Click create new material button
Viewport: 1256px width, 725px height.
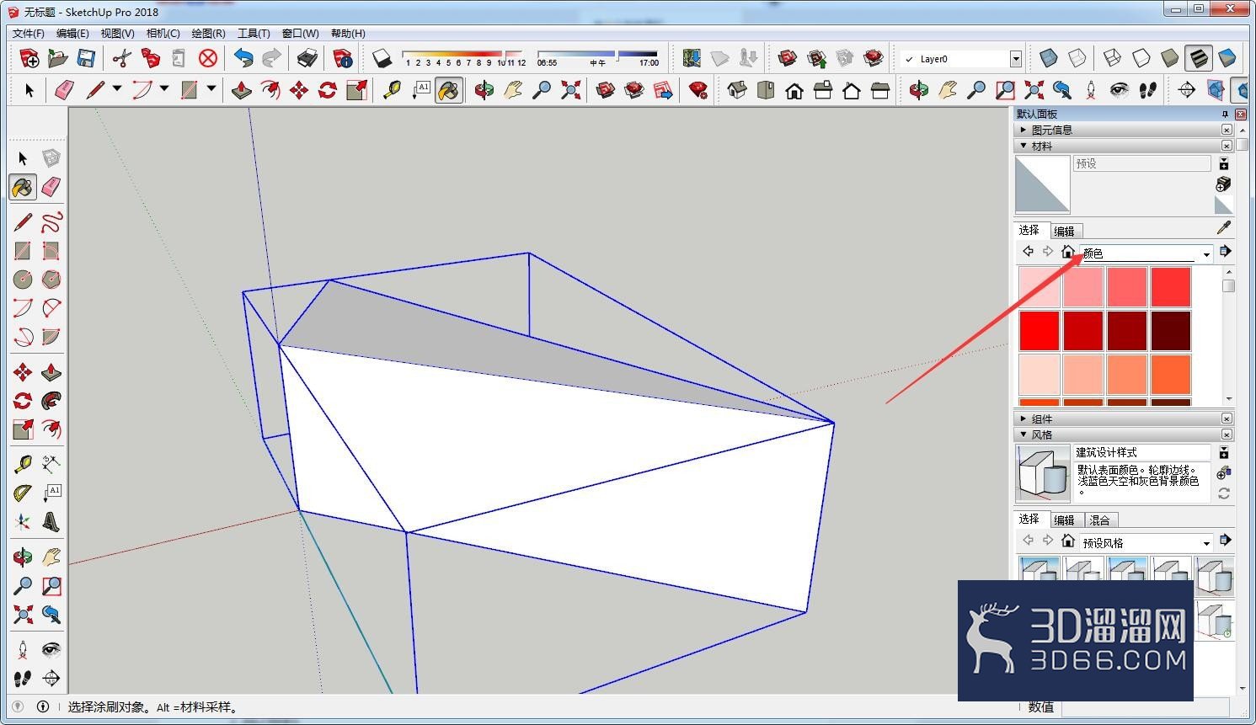pos(1223,184)
